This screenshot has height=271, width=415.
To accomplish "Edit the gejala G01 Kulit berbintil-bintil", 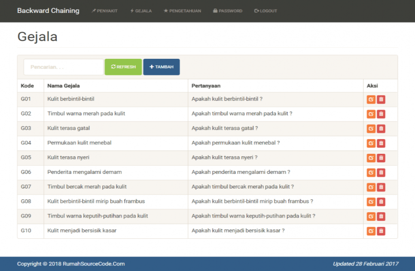I will 371,99.
